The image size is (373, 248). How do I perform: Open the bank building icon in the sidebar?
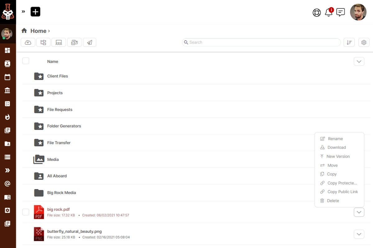coord(7,90)
